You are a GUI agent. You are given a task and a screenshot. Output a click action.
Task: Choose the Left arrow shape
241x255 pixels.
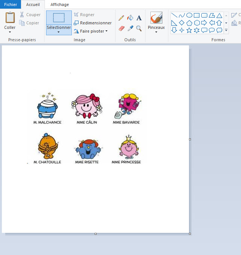(x=212, y=23)
